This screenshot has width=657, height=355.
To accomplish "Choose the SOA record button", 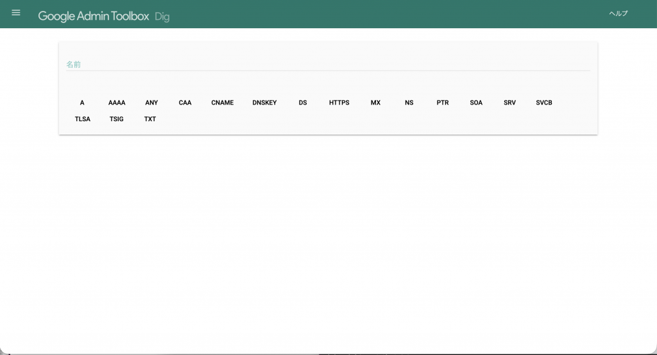I will [x=476, y=103].
